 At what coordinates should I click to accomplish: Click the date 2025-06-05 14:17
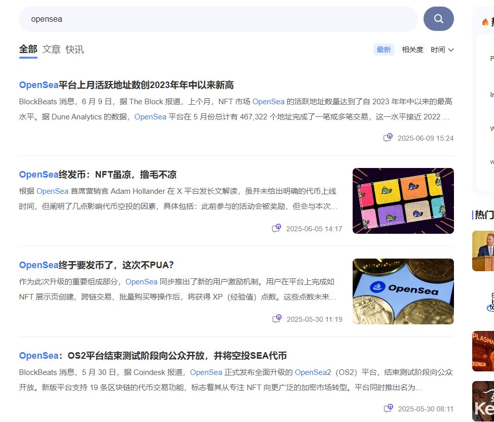[314, 229]
